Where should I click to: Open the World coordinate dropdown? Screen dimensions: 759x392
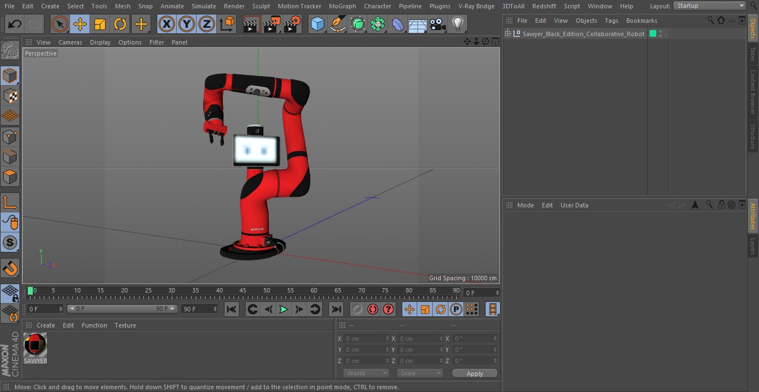[x=366, y=373]
